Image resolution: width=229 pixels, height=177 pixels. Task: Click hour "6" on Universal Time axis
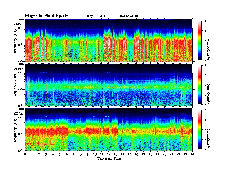coord(67,154)
